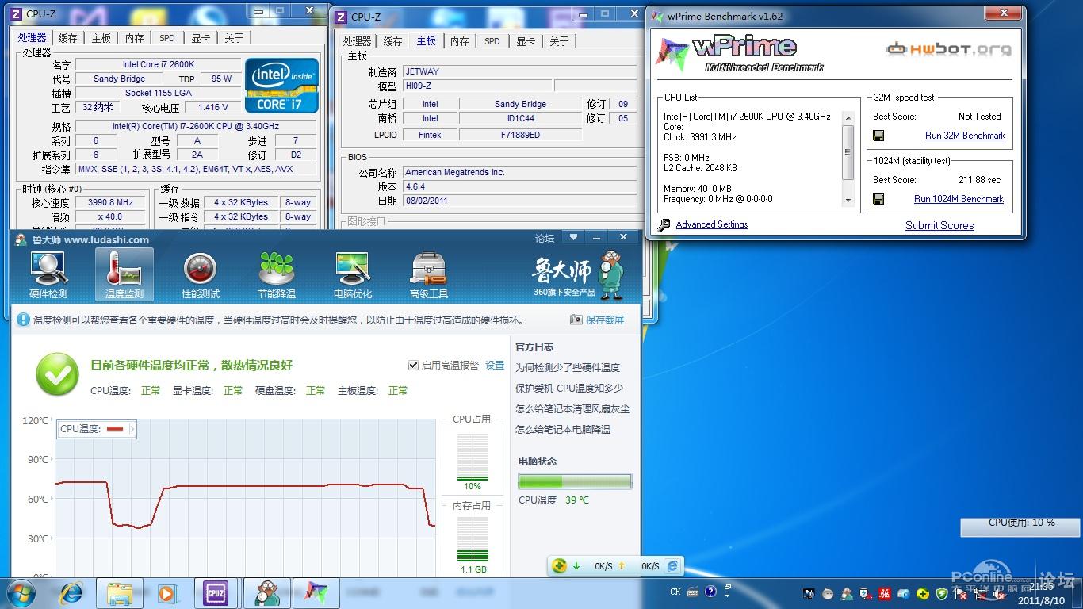This screenshot has width=1083, height=609.
Task: Open 保护爱机 CPU温度知多少 log entry
Action: [569, 388]
